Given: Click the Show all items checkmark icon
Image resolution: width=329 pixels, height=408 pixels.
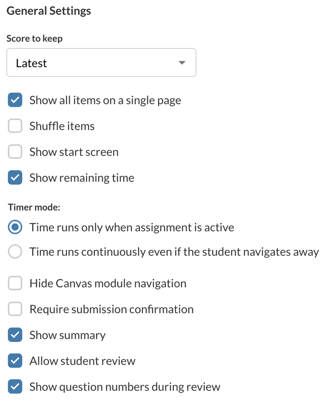Looking at the screenshot, I should [x=15, y=100].
